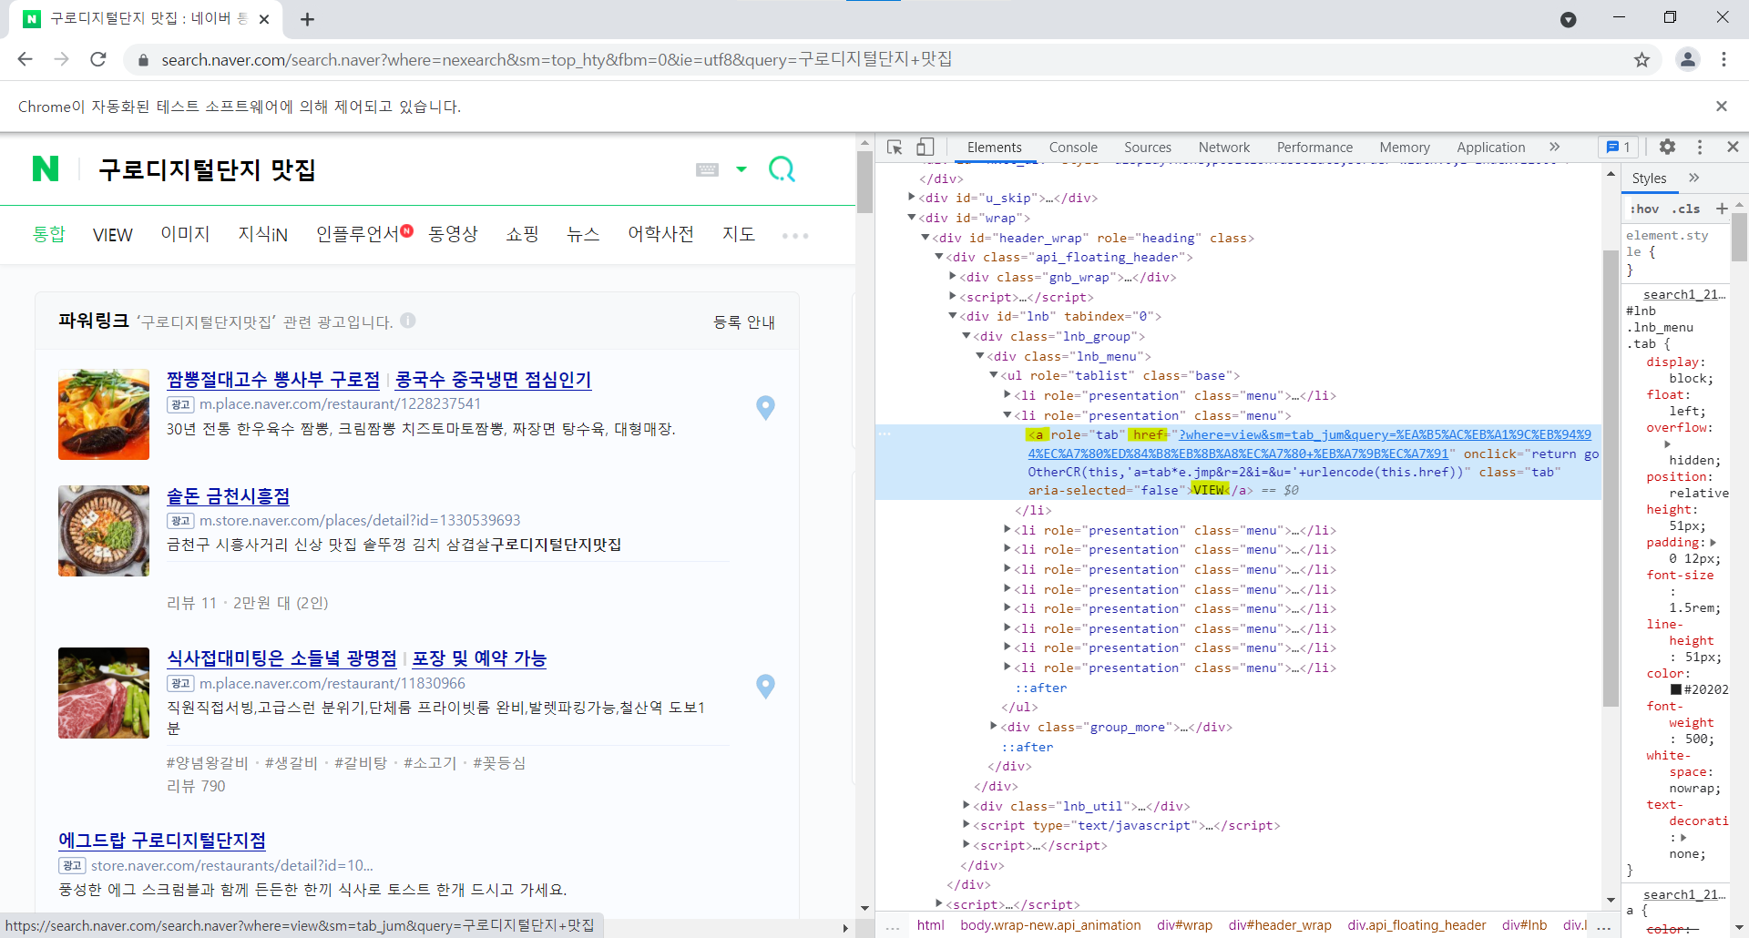Image resolution: width=1749 pixels, height=938 pixels.
Task: Click the green search magnifier button
Action: [x=782, y=169]
